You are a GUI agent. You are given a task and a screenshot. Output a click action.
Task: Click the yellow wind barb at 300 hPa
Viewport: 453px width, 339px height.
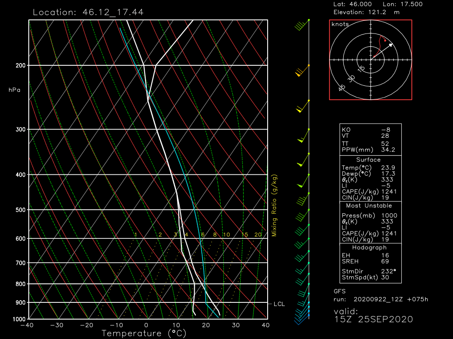point(303,136)
